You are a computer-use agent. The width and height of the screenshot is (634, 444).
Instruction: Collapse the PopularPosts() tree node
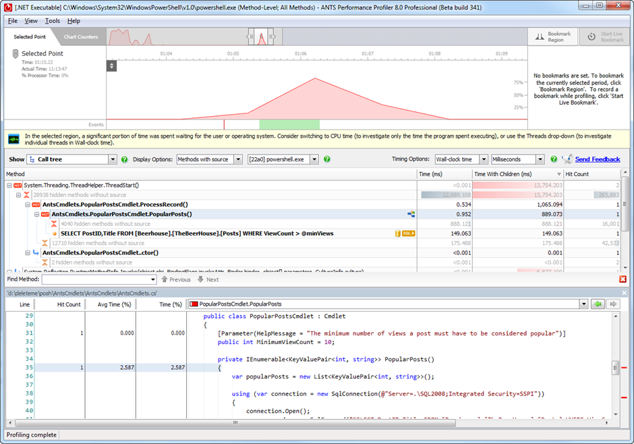(x=36, y=215)
